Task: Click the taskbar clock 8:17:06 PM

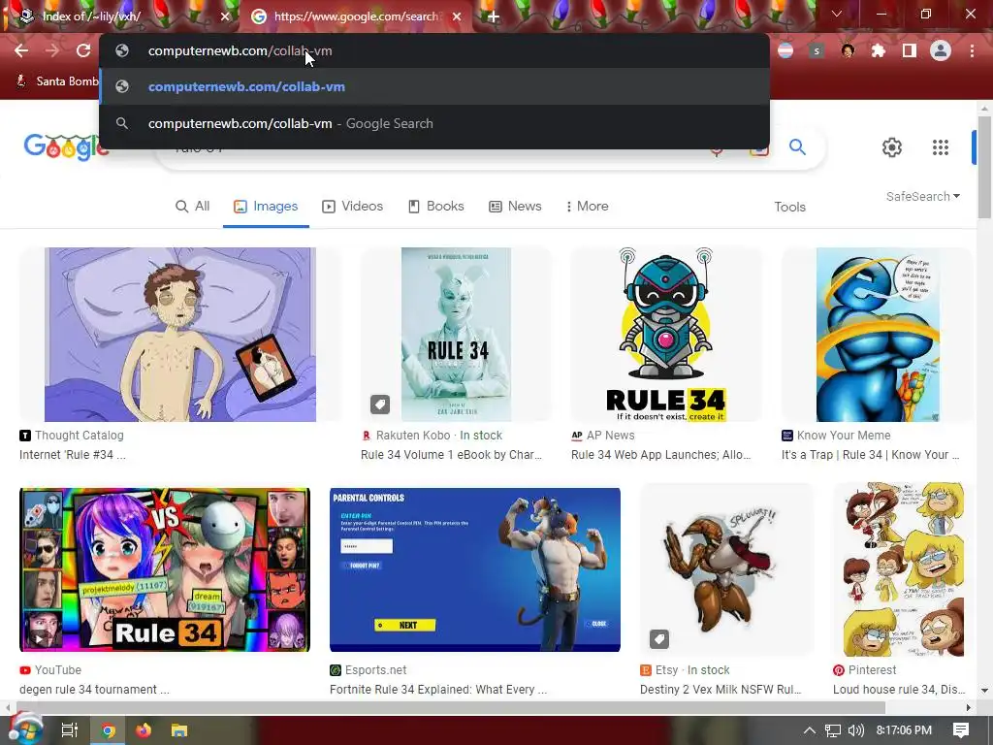Action: point(904,730)
